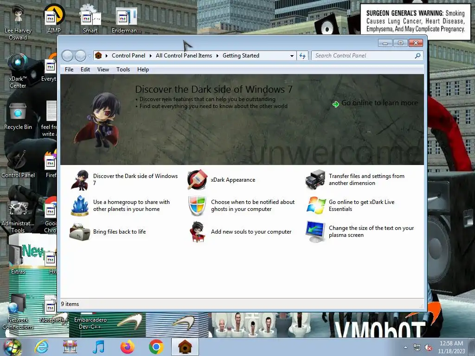
Task: Click the house icon in address bar
Action: pos(98,56)
